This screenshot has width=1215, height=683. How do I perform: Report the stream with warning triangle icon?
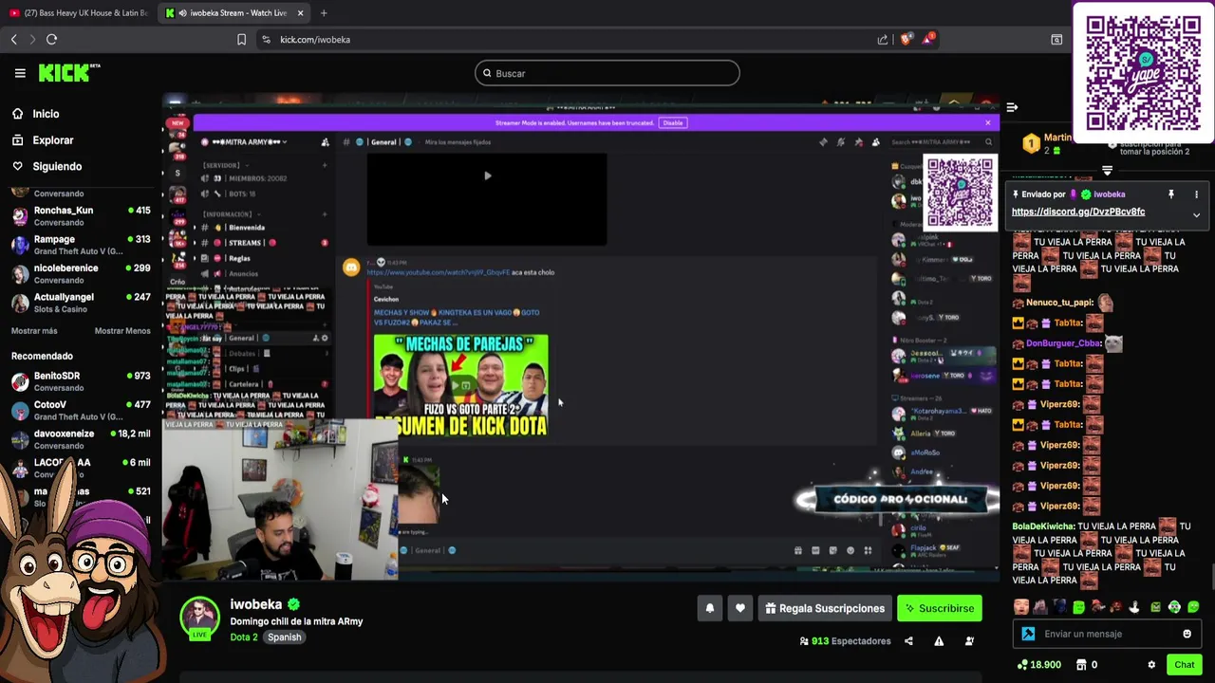pos(939,641)
